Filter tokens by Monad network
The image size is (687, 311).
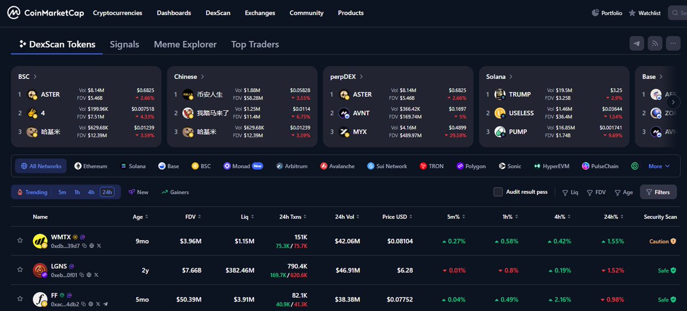click(x=243, y=166)
